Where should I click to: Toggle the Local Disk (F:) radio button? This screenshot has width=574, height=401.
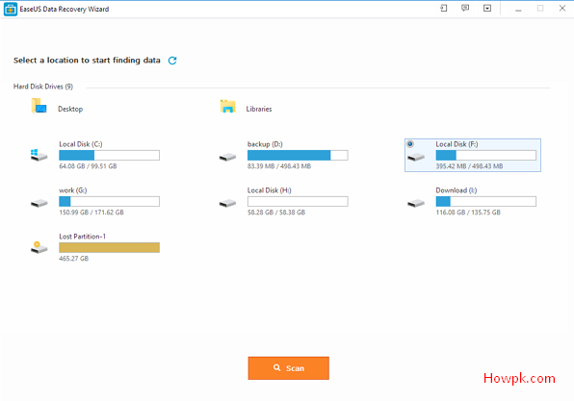click(410, 144)
